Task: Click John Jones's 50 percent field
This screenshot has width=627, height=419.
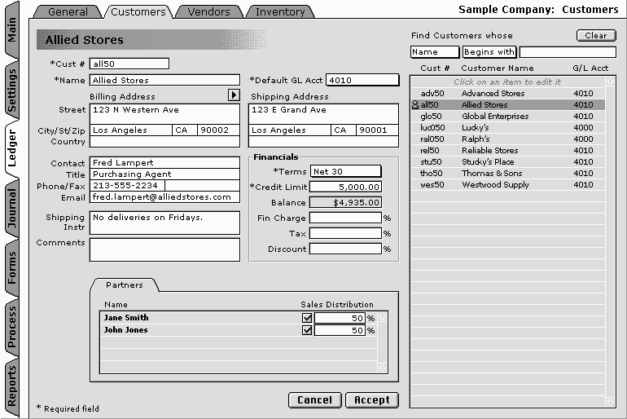Action: [x=340, y=330]
